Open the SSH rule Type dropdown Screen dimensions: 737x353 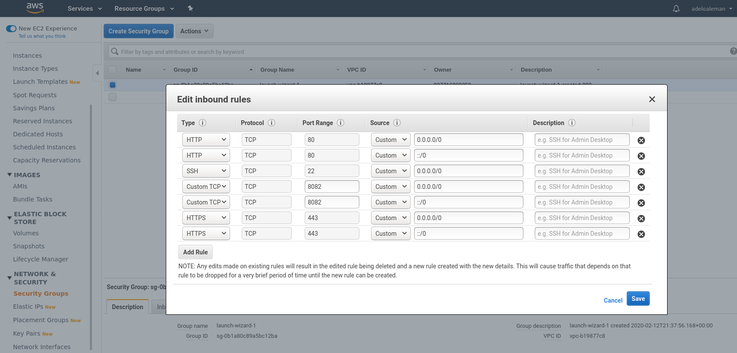[206, 171]
